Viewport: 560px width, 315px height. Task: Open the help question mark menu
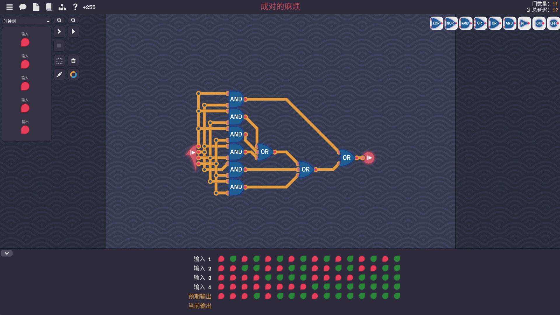[x=75, y=7]
